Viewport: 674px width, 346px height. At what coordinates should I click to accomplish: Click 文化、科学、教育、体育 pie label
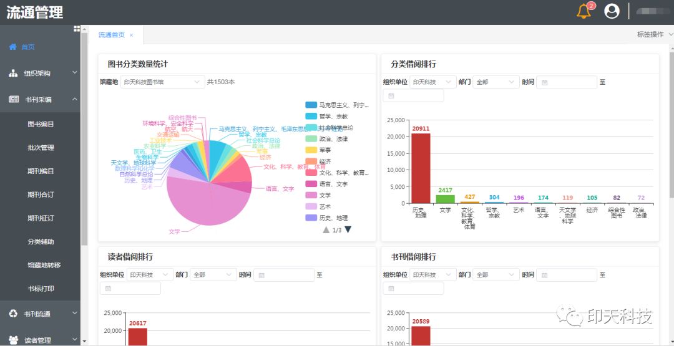pos(295,166)
